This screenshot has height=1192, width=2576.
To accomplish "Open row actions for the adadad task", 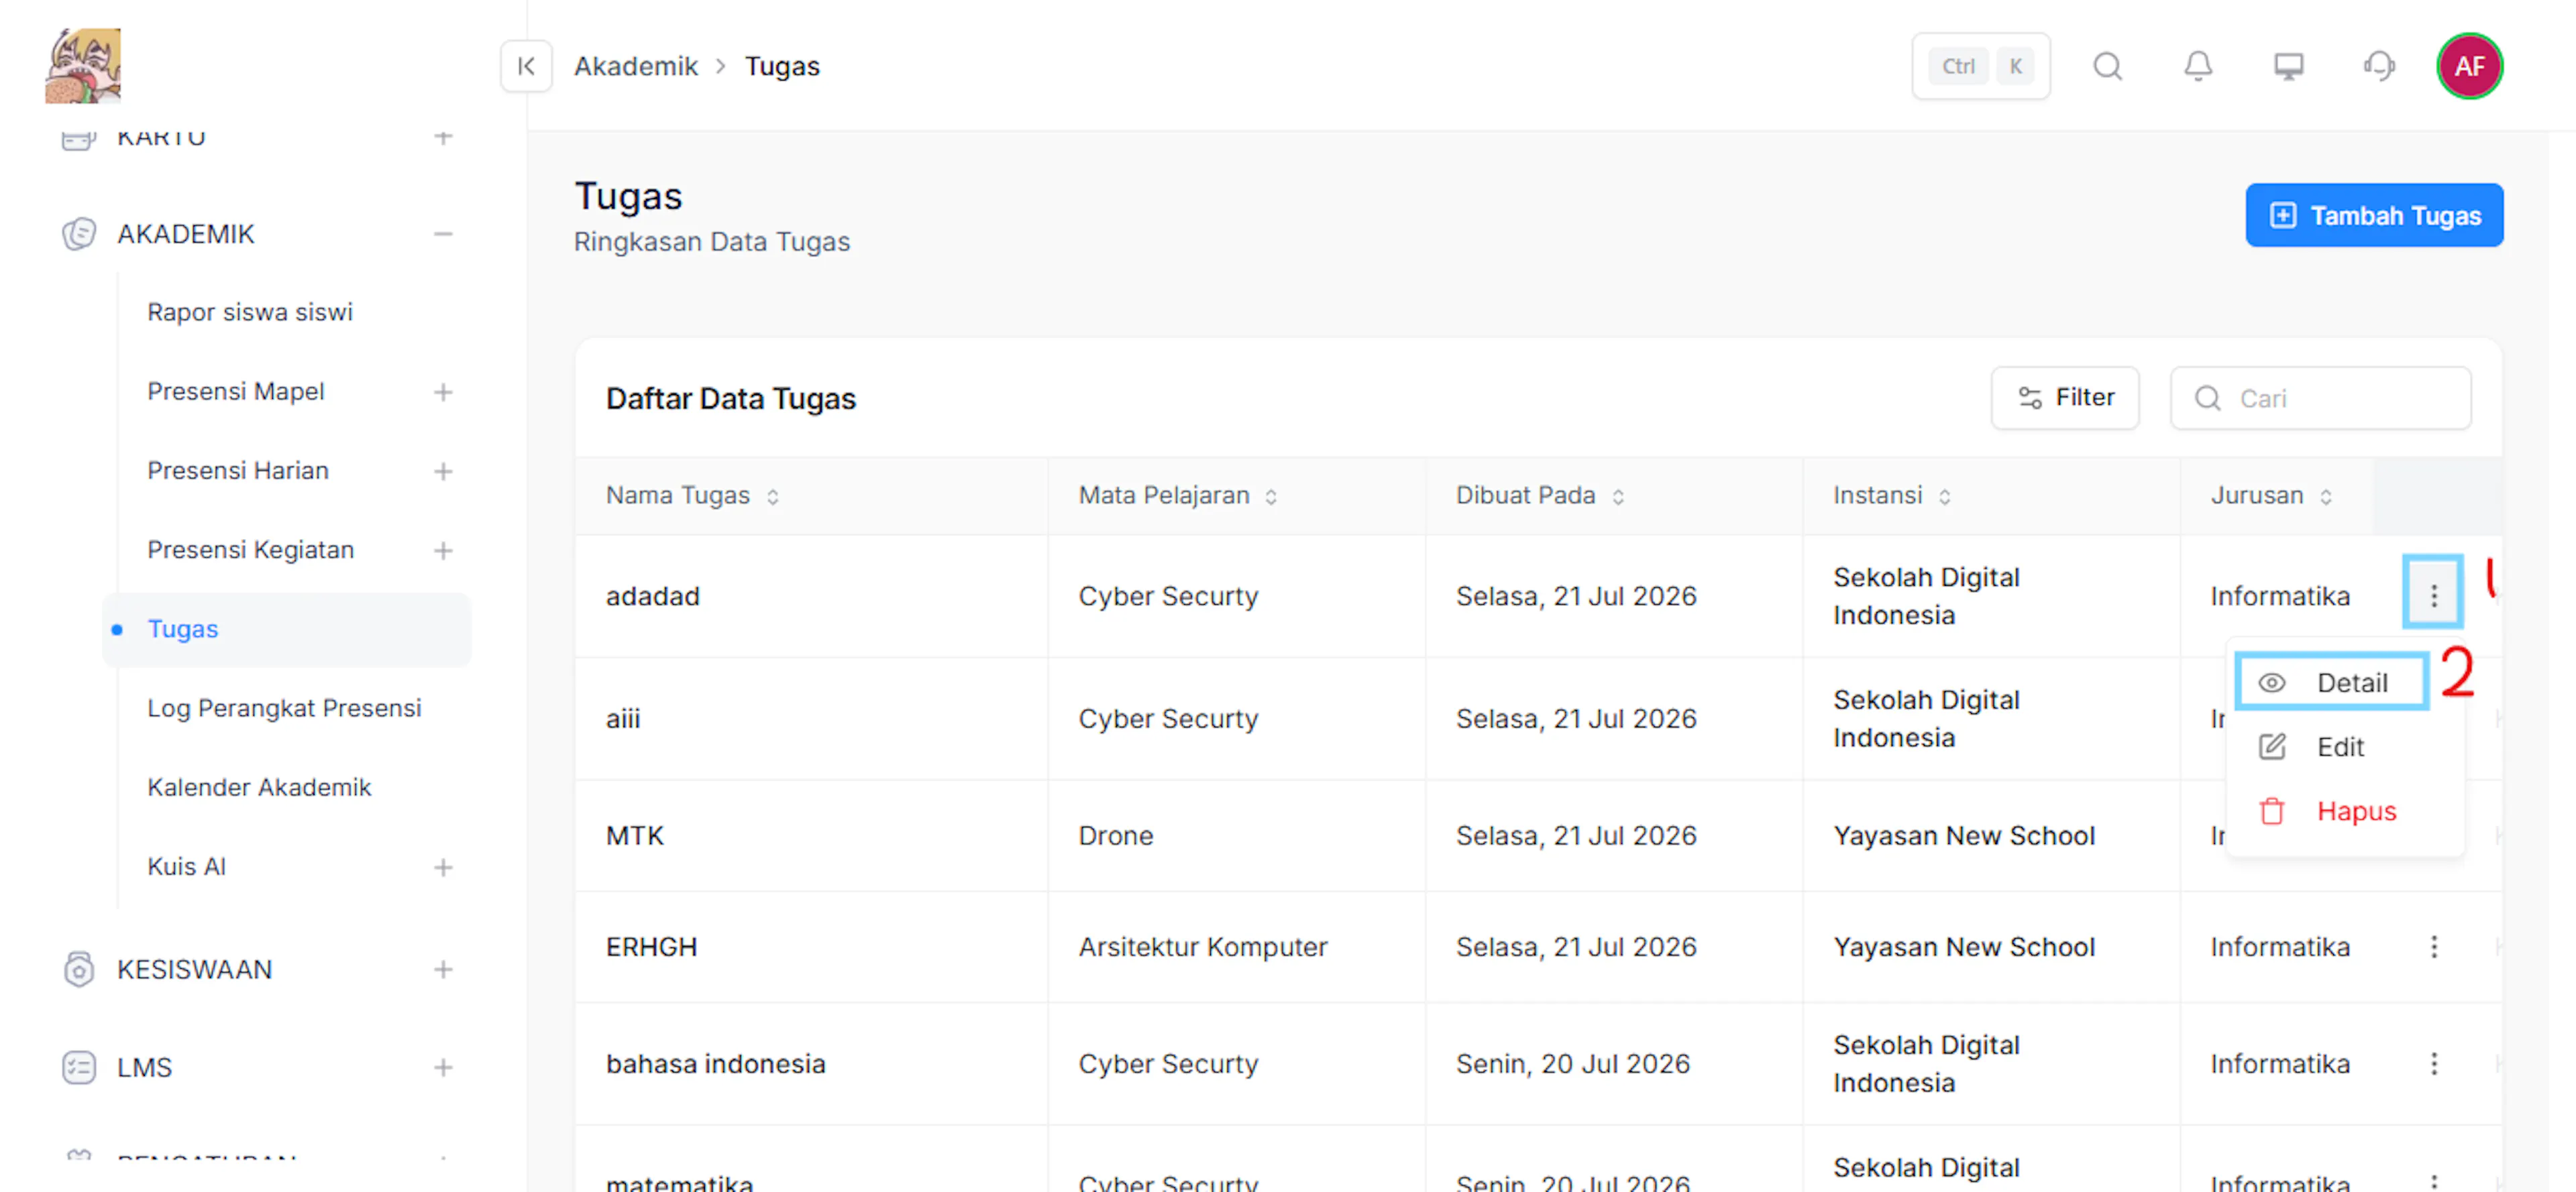I will [2433, 595].
